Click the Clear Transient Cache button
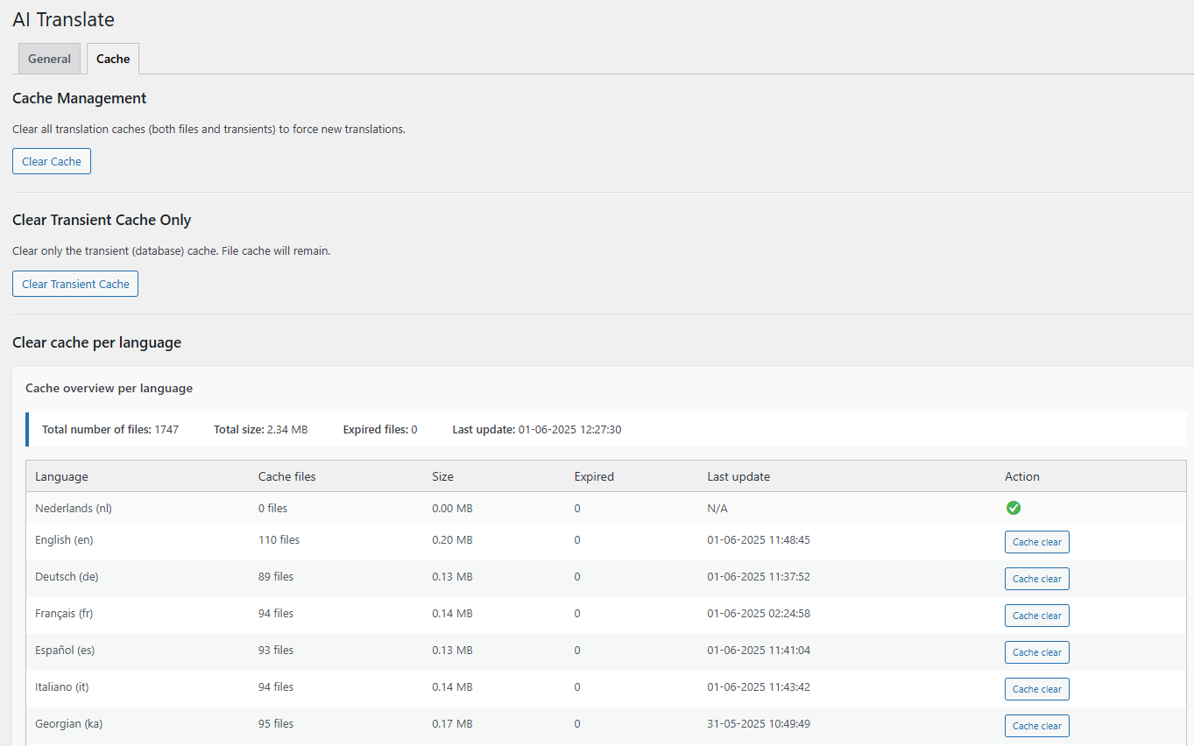The width and height of the screenshot is (1194, 746). 75,284
